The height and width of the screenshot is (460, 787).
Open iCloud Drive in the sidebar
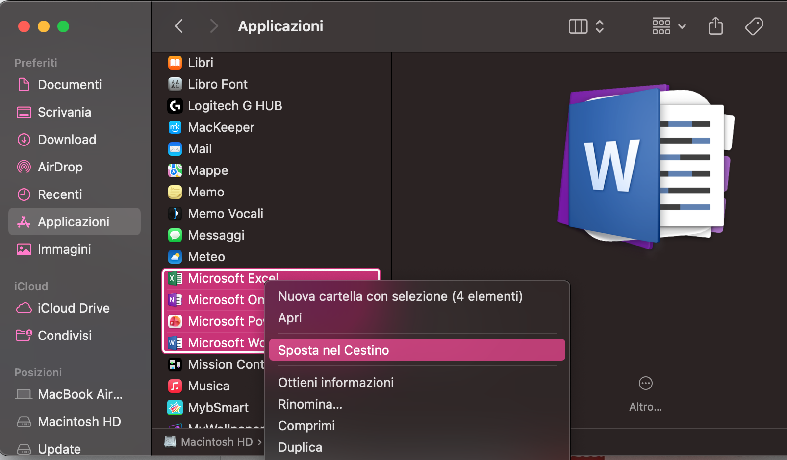75,308
